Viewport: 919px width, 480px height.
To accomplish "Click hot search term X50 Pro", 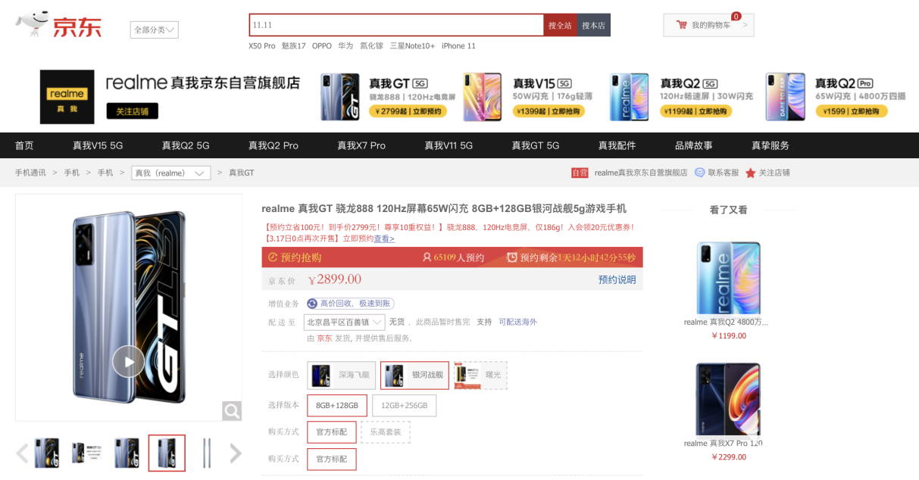I will click(x=262, y=46).
